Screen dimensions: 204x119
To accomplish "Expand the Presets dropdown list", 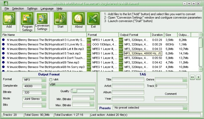I will coord(185,108).
